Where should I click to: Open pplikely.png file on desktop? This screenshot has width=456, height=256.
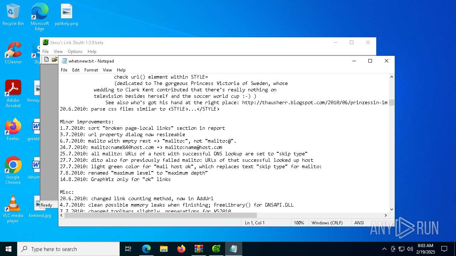pyautogui.click(x=66, y=15)
